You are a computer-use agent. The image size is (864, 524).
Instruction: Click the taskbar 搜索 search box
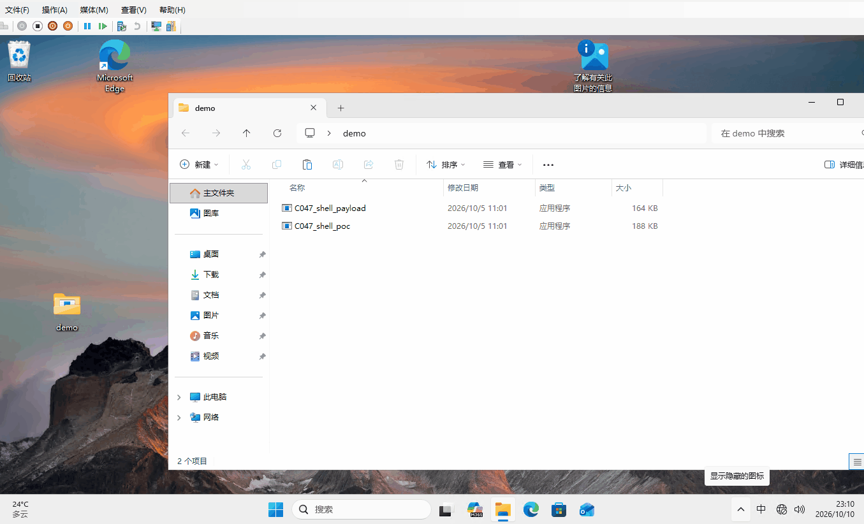click(362, 509)
